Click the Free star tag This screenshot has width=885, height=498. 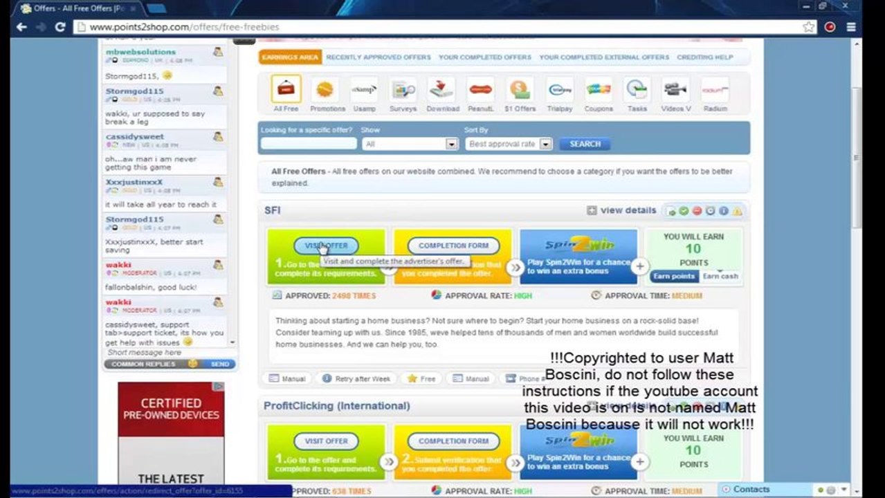(x=421, y=378)
